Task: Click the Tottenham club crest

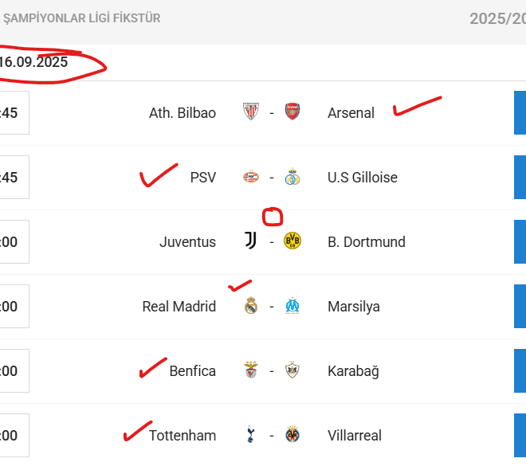Action: [x=251, y=435]
